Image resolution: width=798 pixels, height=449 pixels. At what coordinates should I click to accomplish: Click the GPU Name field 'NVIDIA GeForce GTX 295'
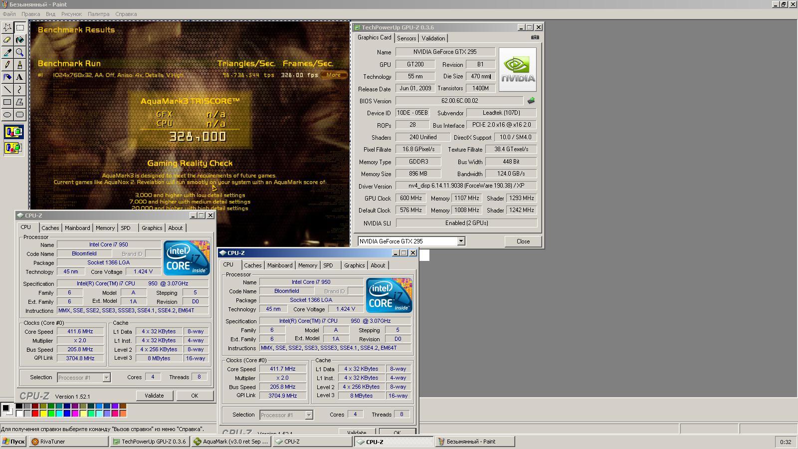[445, 52]
